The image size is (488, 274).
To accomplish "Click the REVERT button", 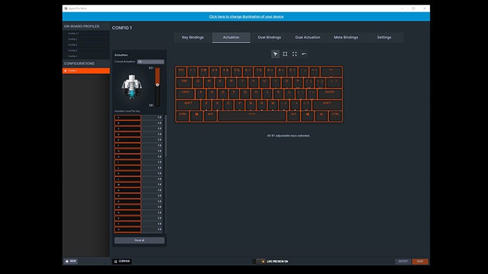I will [x=403, y=261].
